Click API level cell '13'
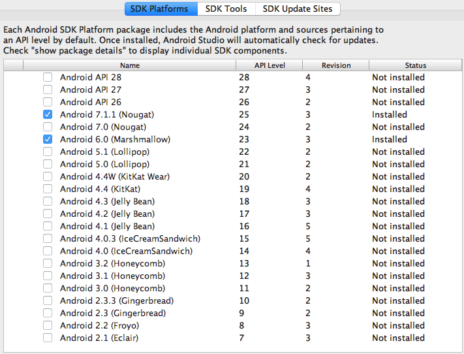Viewport: 464px width, 354px height. (244, 264)
